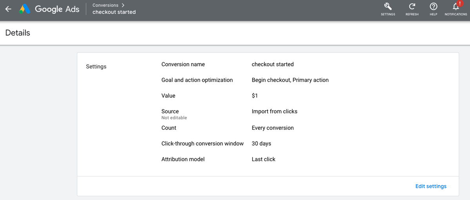Click the $1 value field
This screenshot has width=470, height=200.
pos(255,96)
